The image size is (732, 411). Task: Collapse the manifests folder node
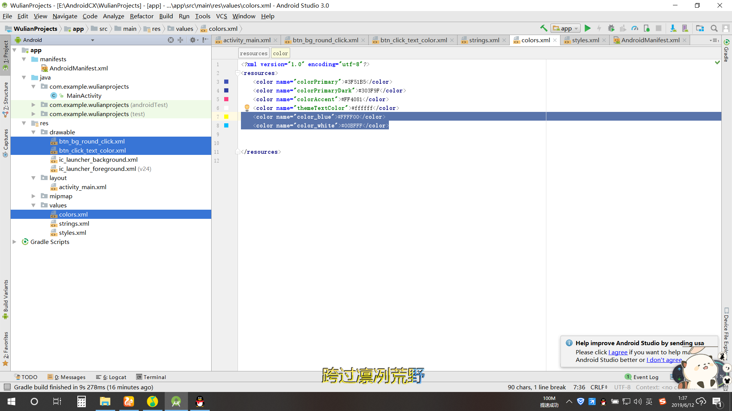pos(24,59)
